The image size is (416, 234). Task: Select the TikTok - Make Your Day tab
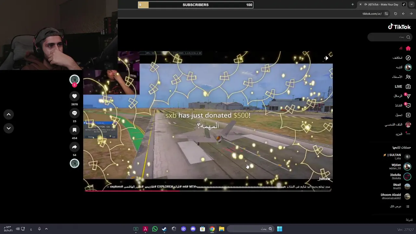[x=382, y=5]
